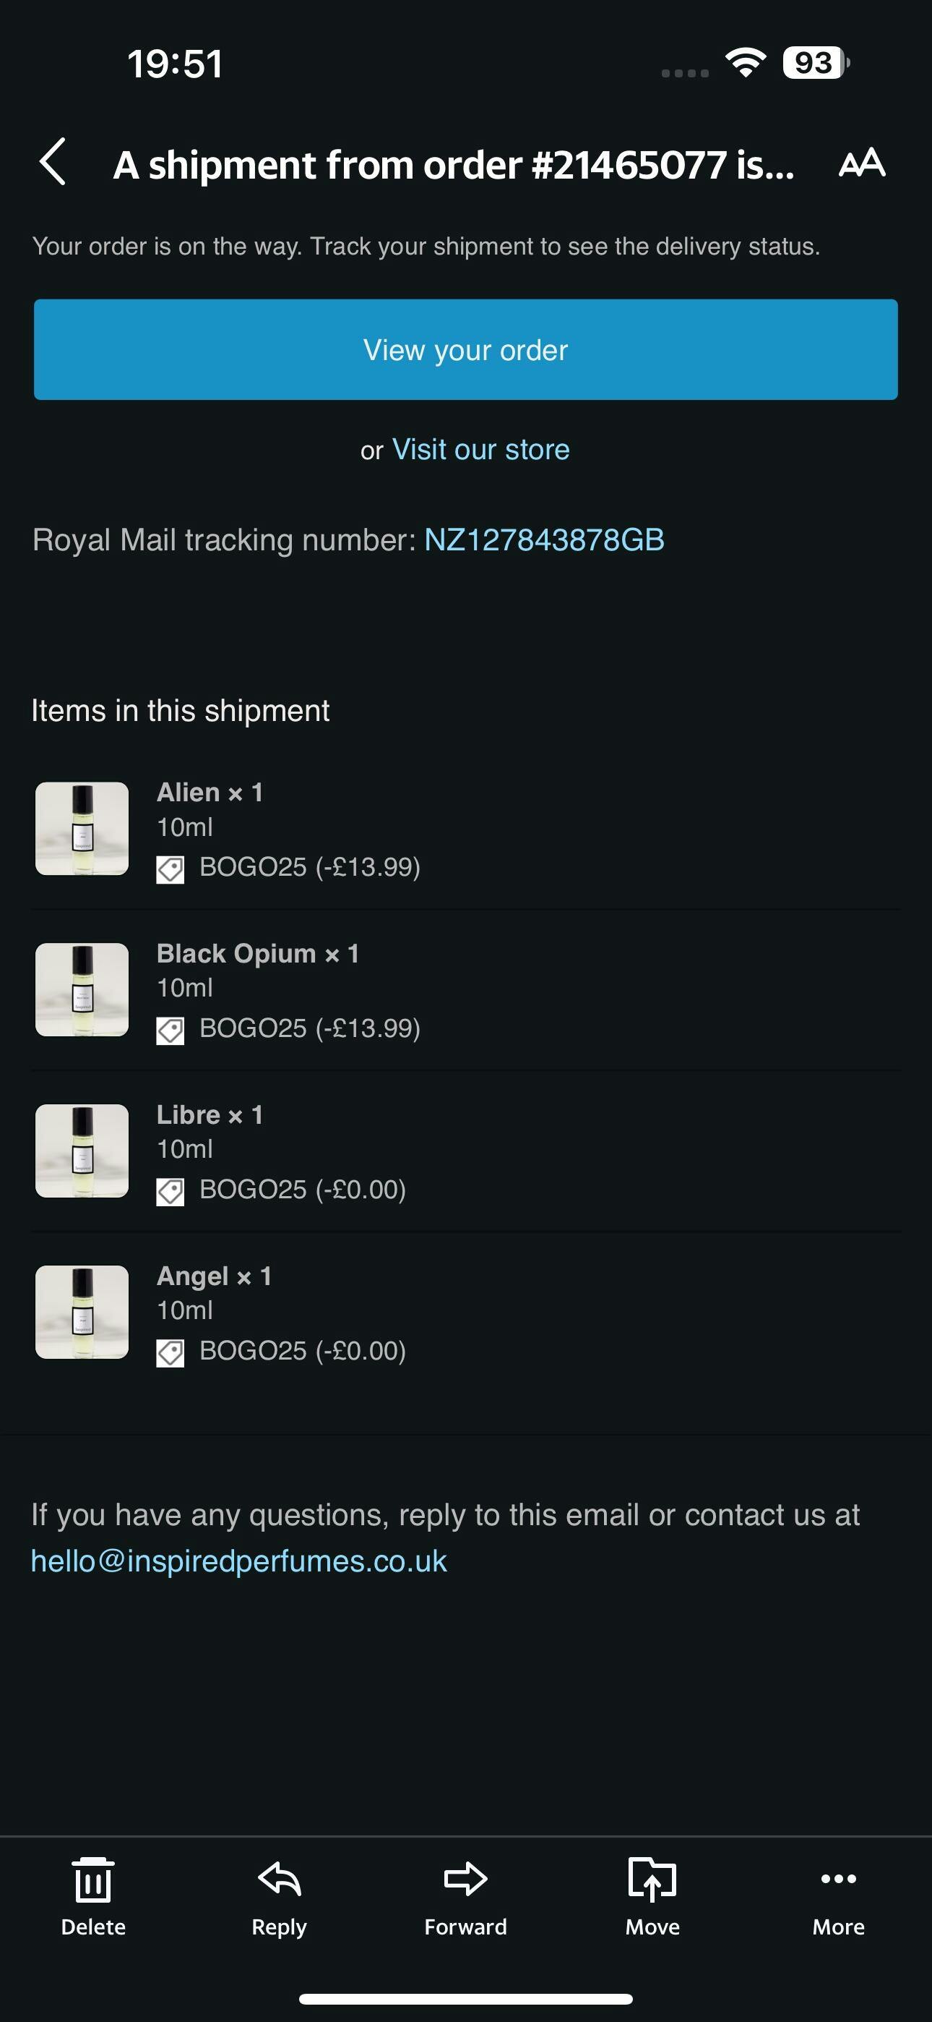The image size is (932, 2022).
Task: Tap the Alien perfume thumbnail
Action: pos(82,828)
